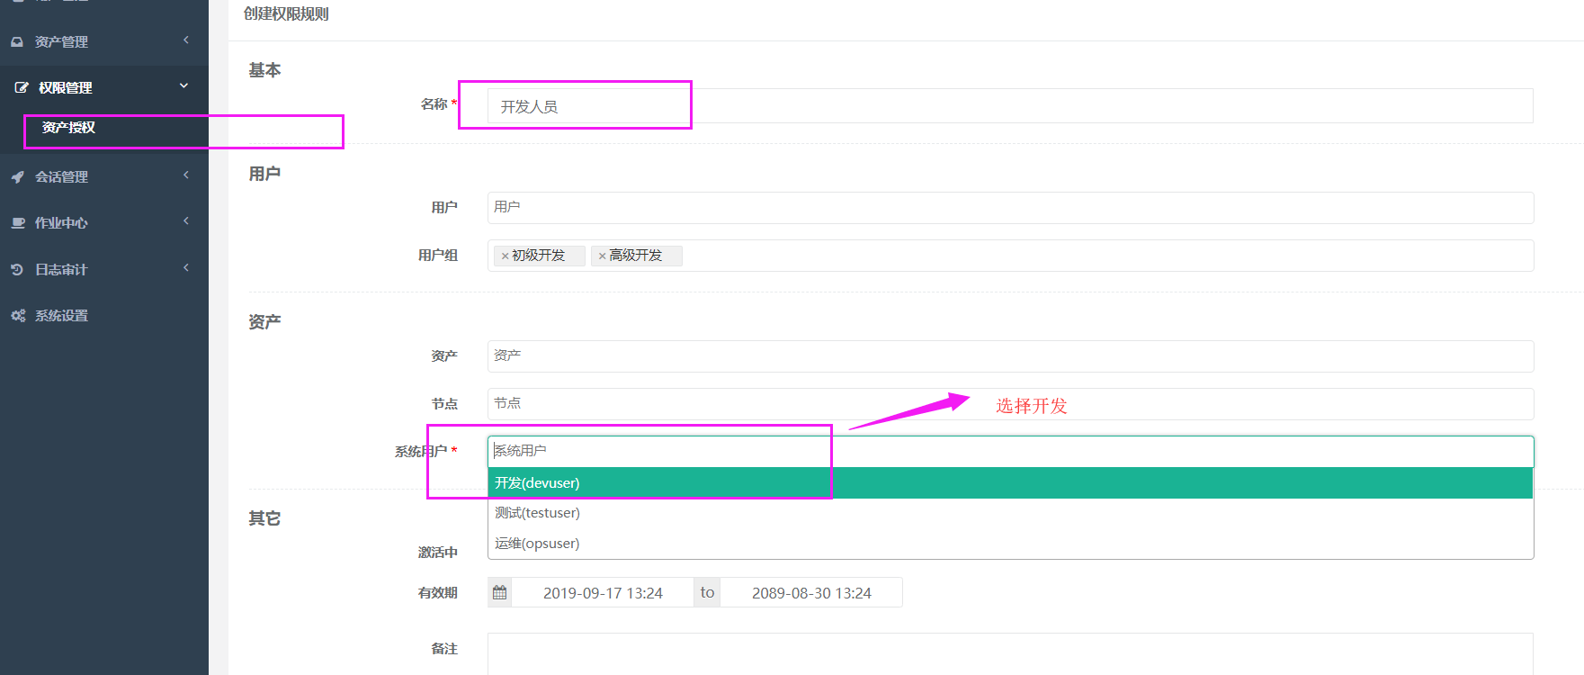Click the 备注 text area
This screenshot has width=1584, height=675.
click(1010, 654)
